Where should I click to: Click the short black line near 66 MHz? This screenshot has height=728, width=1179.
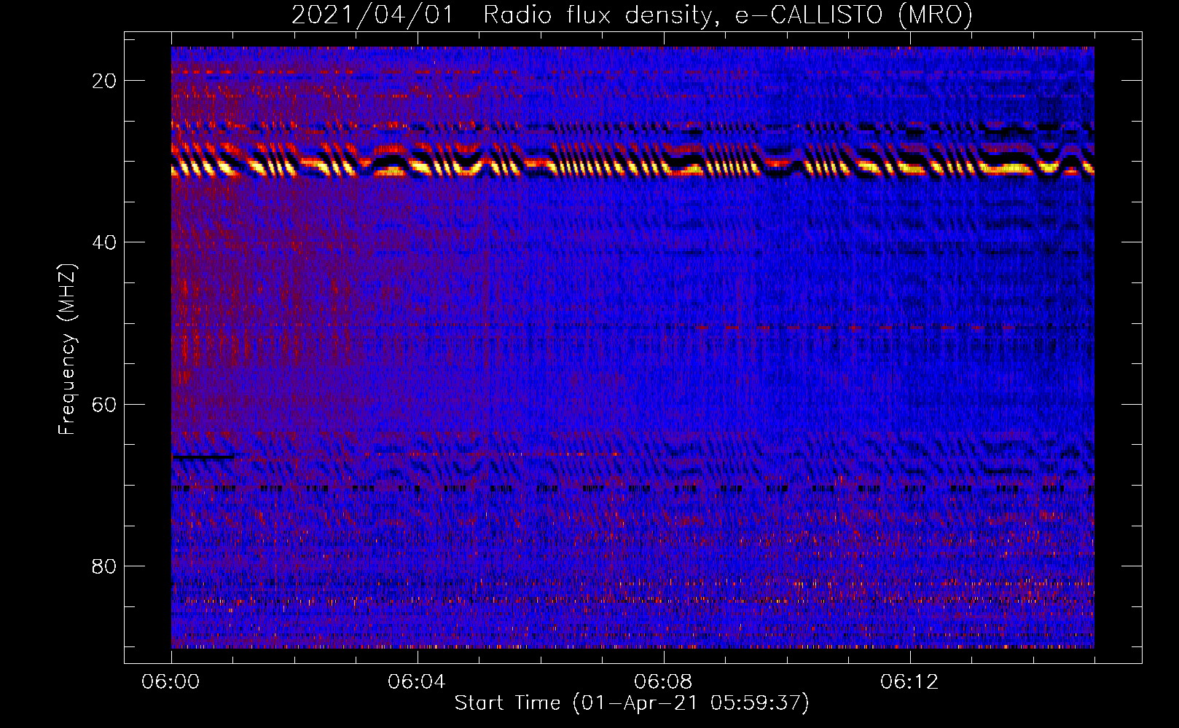tap(203, 456)
